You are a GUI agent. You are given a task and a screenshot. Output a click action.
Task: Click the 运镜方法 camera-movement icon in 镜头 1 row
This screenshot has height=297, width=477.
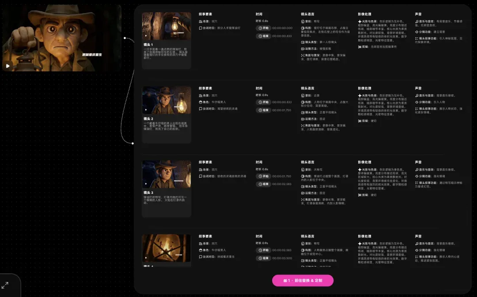coord(303,49)
